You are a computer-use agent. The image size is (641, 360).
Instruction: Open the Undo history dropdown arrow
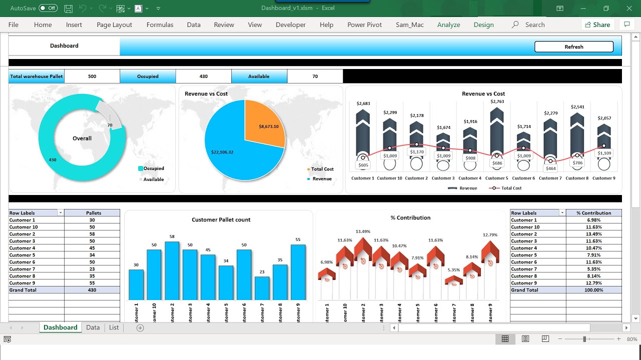click(x=92, y=8)
